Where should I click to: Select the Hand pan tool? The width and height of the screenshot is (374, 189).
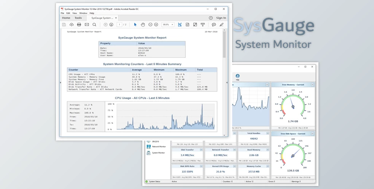point(143,25)
